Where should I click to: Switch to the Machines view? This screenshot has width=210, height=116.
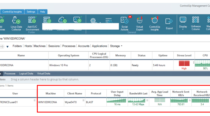pos(40,46)
